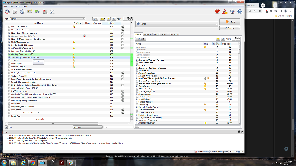The width and height of the screenshot is (296, 166).
Task: Click the plugin list create backup icon
Action: 223,39
